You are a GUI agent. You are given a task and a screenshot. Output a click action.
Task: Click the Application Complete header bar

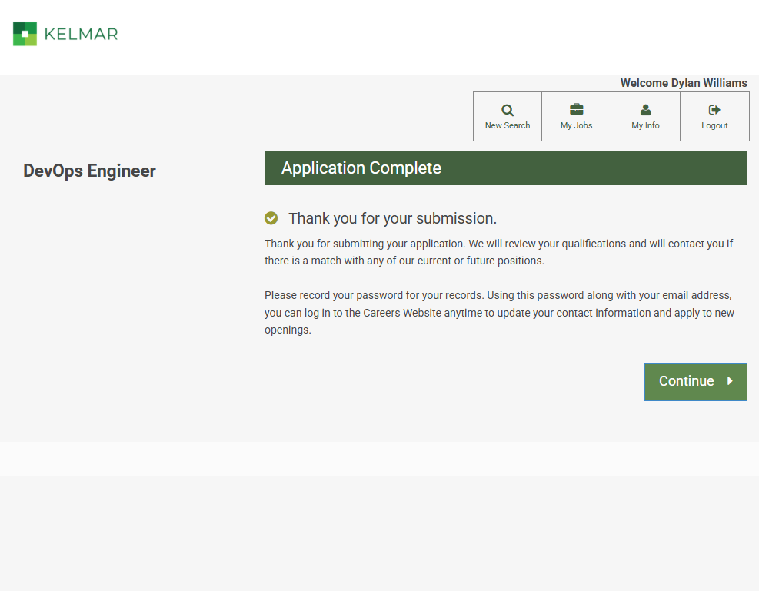tap(505, 168)
